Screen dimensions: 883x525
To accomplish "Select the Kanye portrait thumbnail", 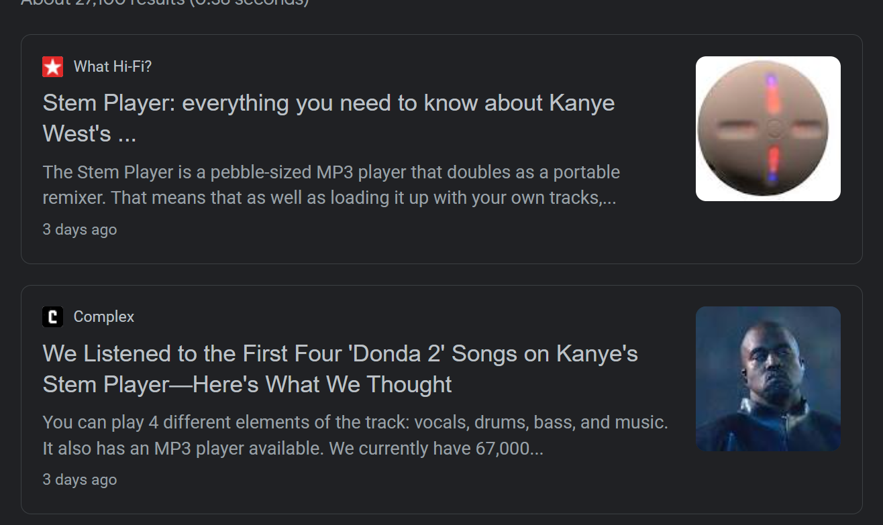I will [x=768, y=379].
